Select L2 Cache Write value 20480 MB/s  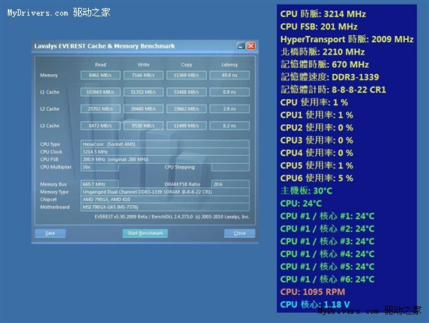click(144, 109)
